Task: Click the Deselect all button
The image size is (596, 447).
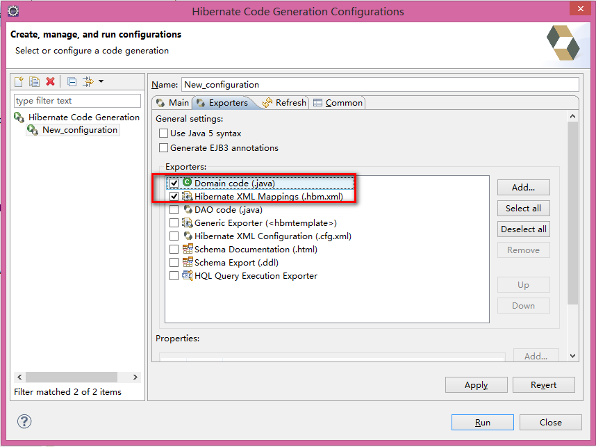Action: coord(523,229)
